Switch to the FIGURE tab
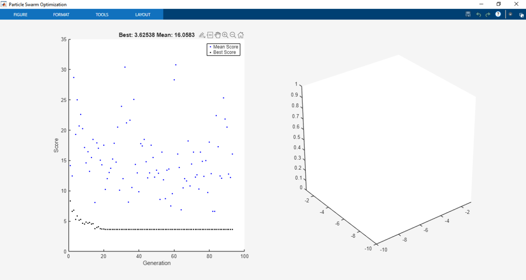526x280 pixels. [20, 14]
